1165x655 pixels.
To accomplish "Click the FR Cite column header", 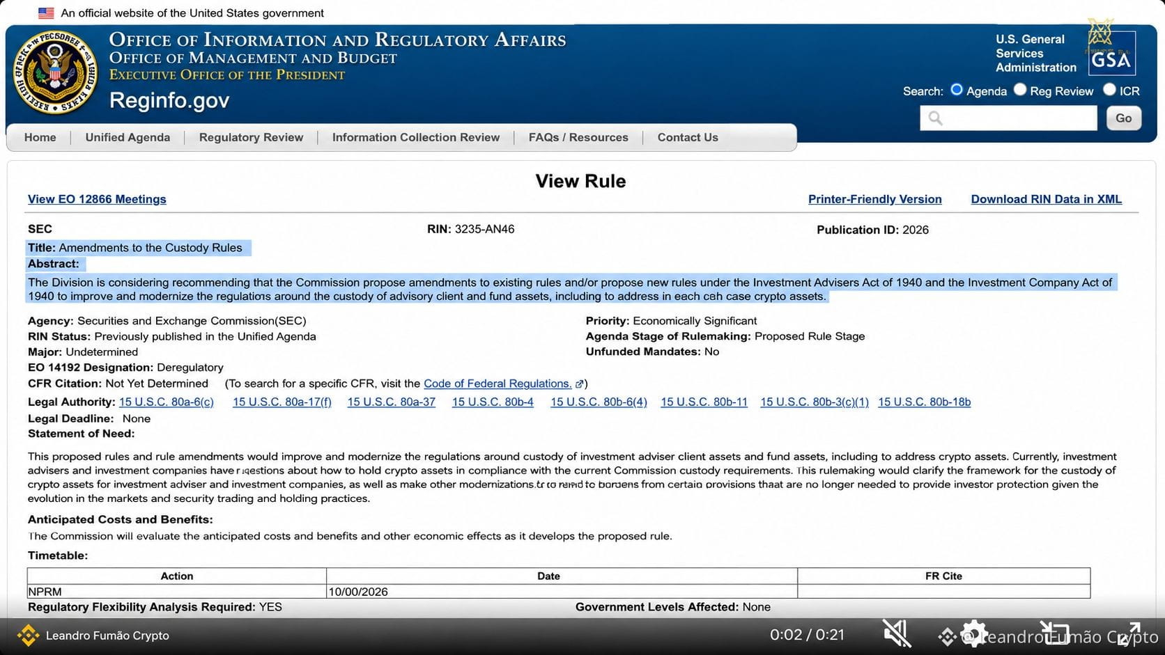I will coord(943,576).
